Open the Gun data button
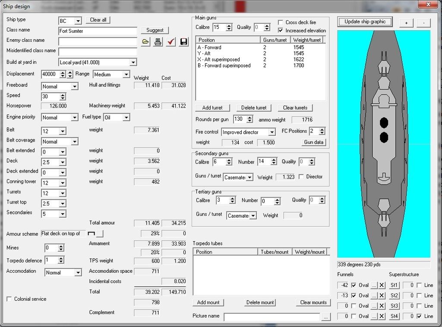This screenshot has height=327, width=442. pyautogui.click(x=313, y=142)
